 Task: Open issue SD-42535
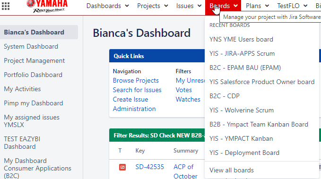pos(150,167)
